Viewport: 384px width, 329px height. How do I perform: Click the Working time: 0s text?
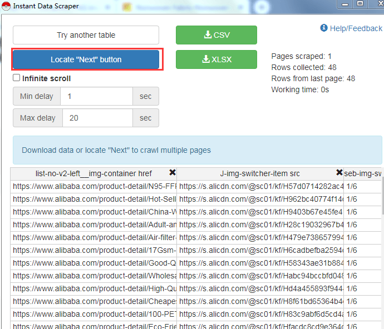(300, 89)
